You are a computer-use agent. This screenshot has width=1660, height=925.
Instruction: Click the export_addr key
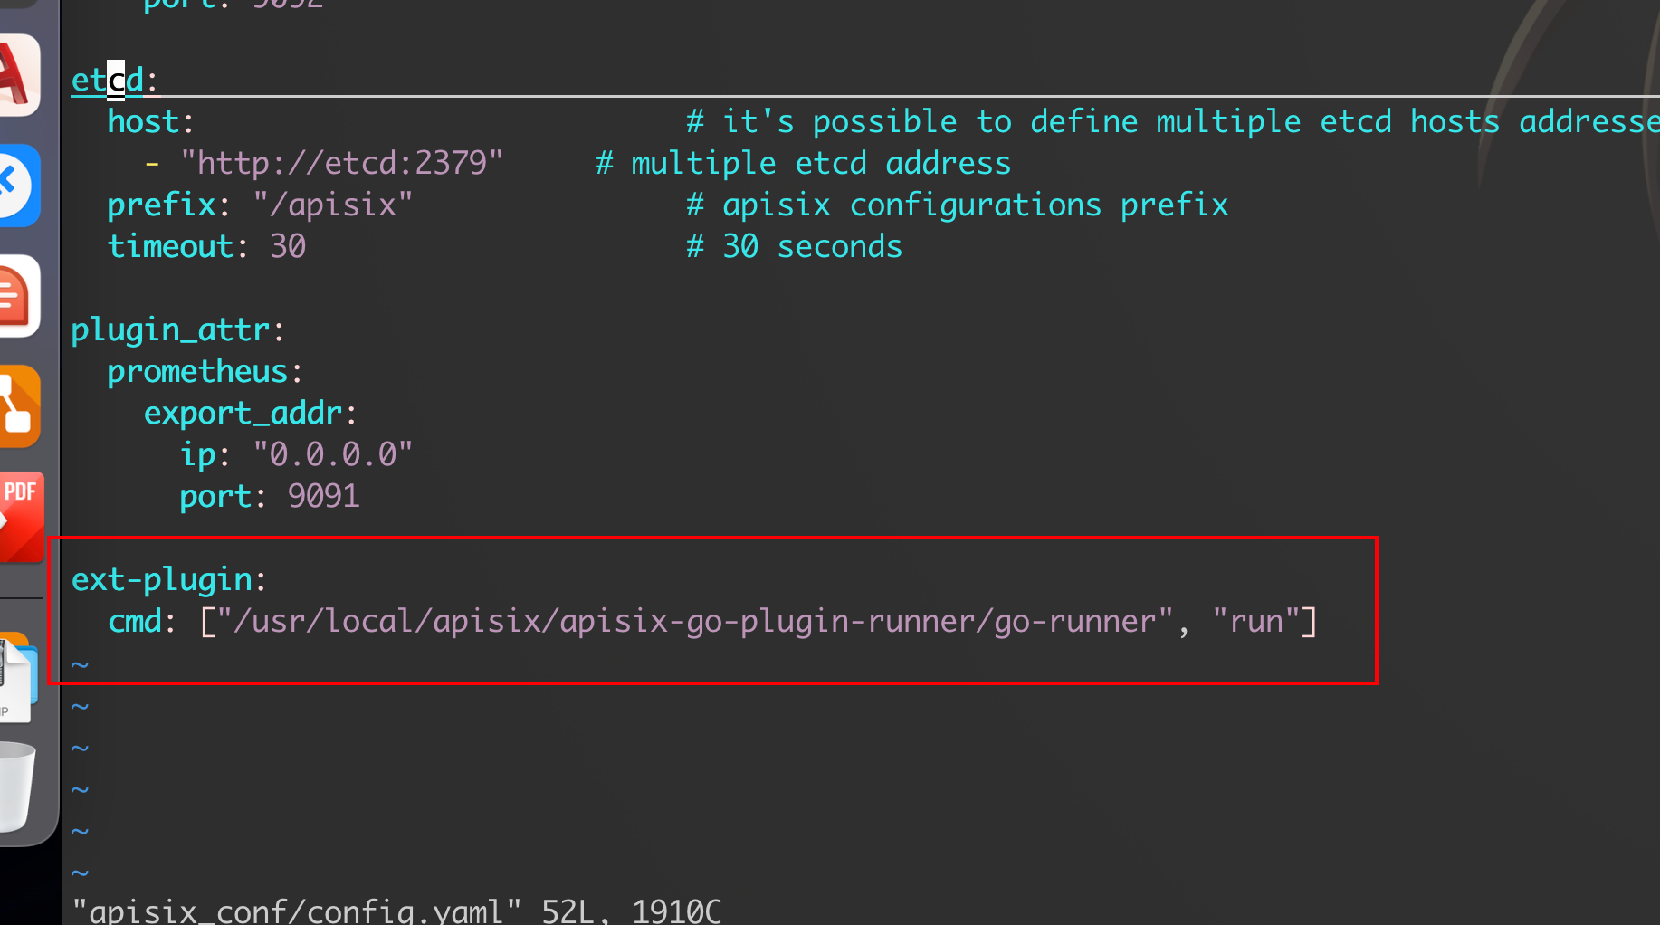point(243,412)
